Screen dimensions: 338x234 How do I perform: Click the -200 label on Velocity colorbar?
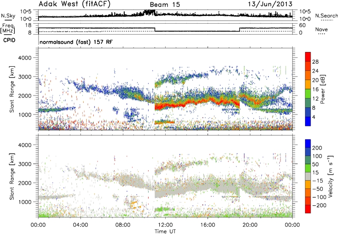[x=319, y=205]
